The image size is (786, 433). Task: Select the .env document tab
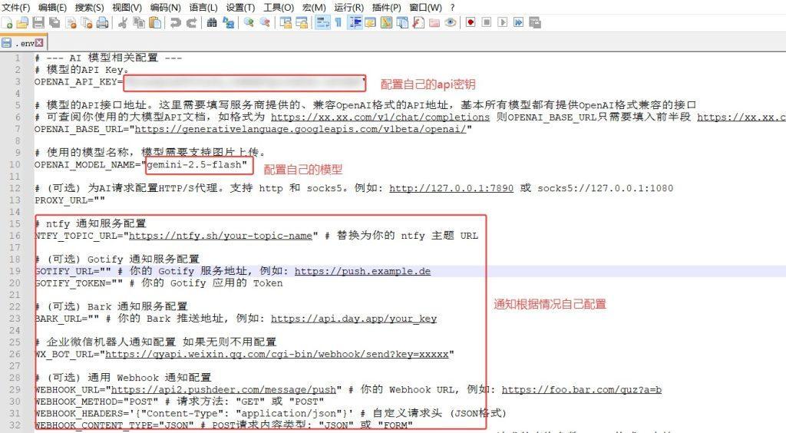click(22, 42)
